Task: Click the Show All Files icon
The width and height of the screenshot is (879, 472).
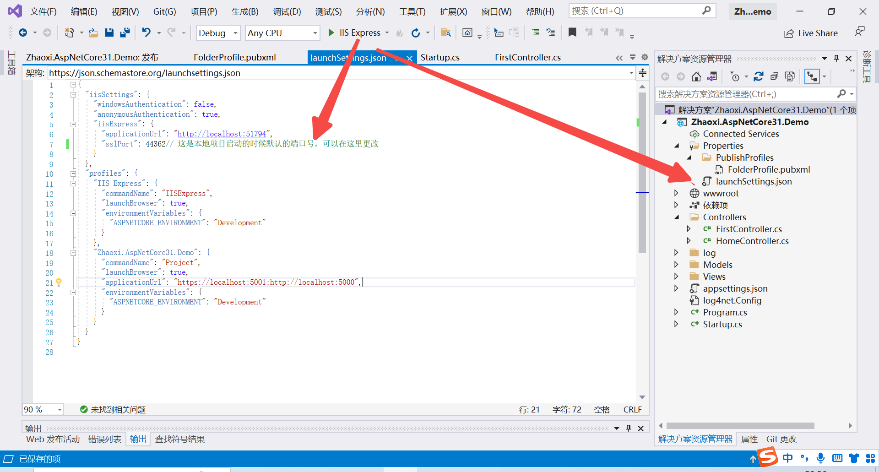Action: click(790, 76)
